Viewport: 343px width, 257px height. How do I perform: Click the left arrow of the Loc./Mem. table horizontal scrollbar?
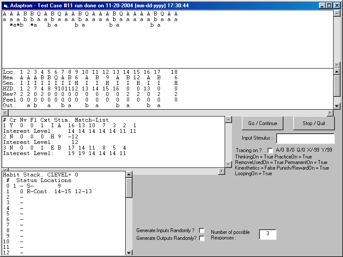5,113
